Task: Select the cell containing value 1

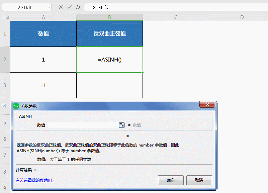Action: (x=43, y=60)
